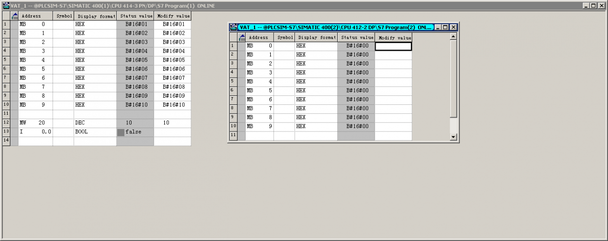The image size is (608, 241).
Task: Click MB 9 address cell in CPU 412-2 table
Action: click(259, 127)
